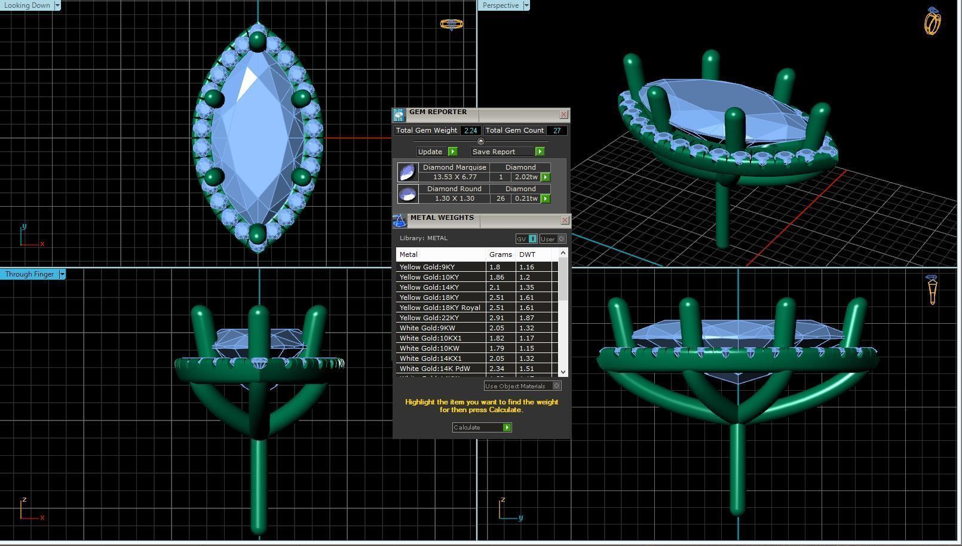Toggle the User library switch
This screenshot has height=546, width=962.
(553, 239)
